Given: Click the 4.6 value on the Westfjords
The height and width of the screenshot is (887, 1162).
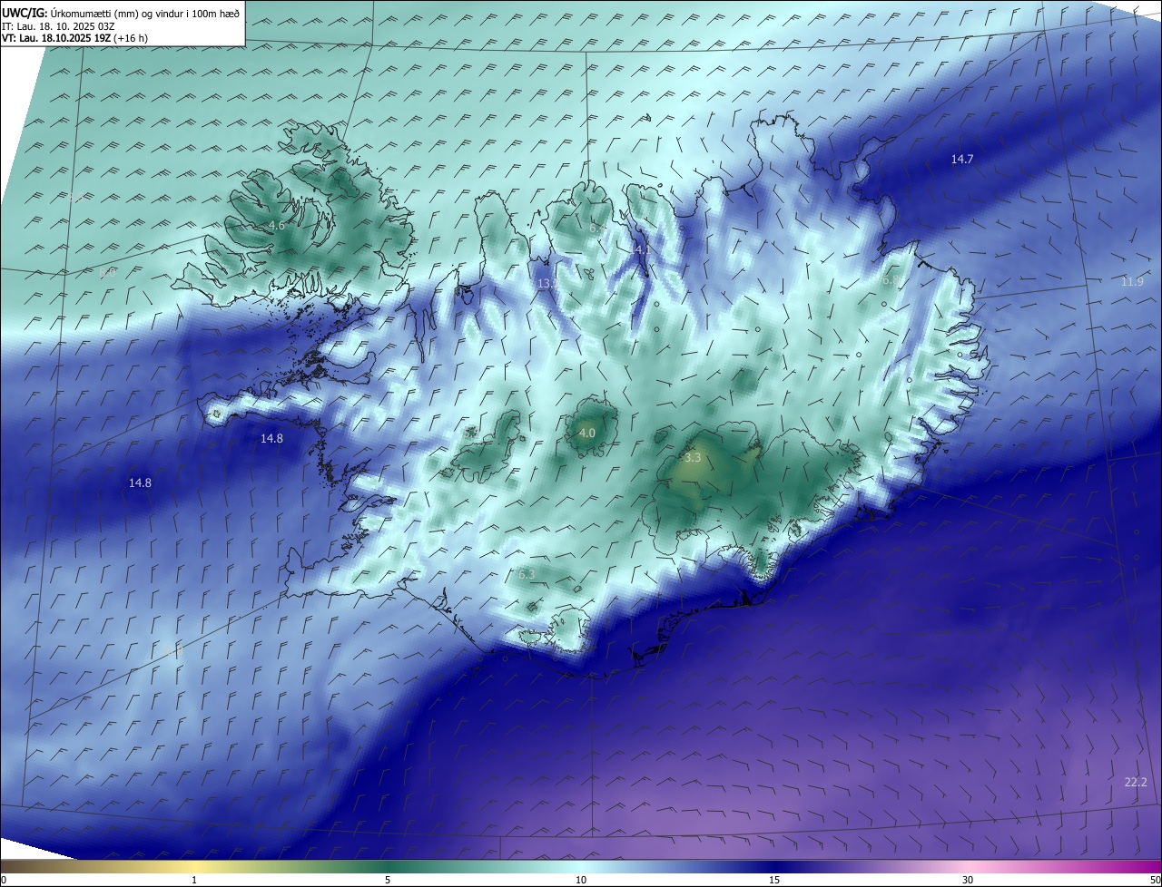Looking at the screenshot, I should pyautogui.click(x=277, y=226).
